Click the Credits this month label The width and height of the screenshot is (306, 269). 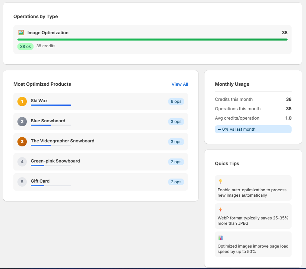click(x=234, y=99)
